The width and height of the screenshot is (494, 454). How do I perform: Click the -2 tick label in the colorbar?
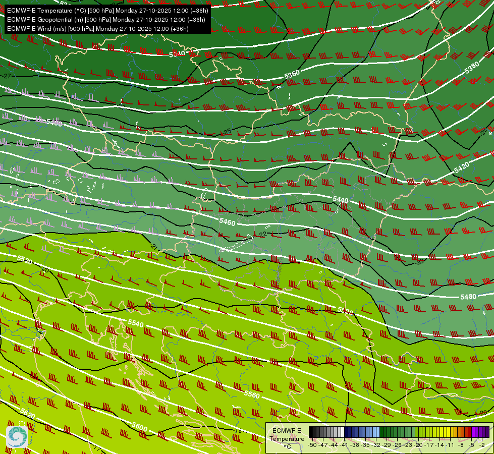(x=482, y=445)
